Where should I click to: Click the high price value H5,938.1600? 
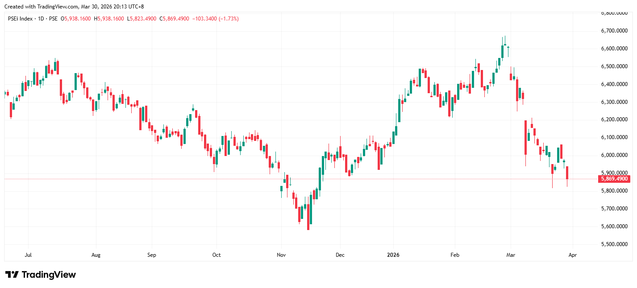pos(109,19)
